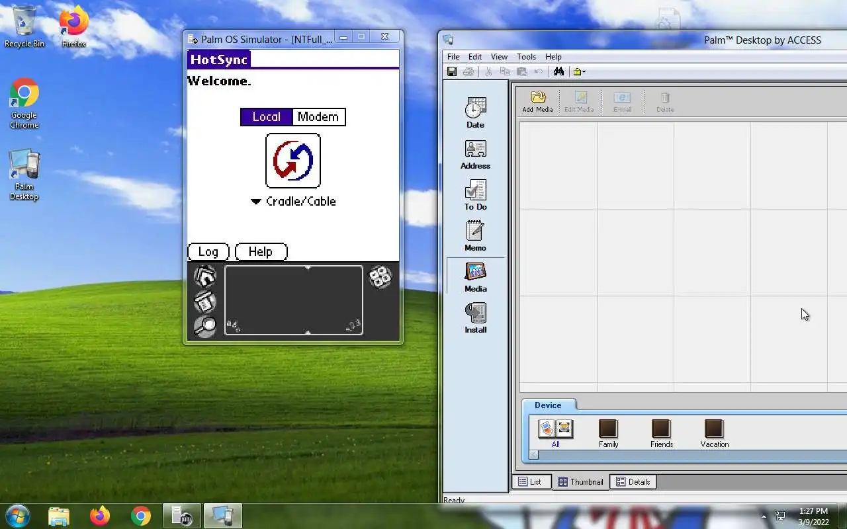The height and width of the screenshot is (529, 847).
Task: Switch to Details view tab
Action: tap(633, 482)
